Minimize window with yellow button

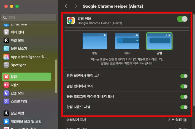pos(12,6)
